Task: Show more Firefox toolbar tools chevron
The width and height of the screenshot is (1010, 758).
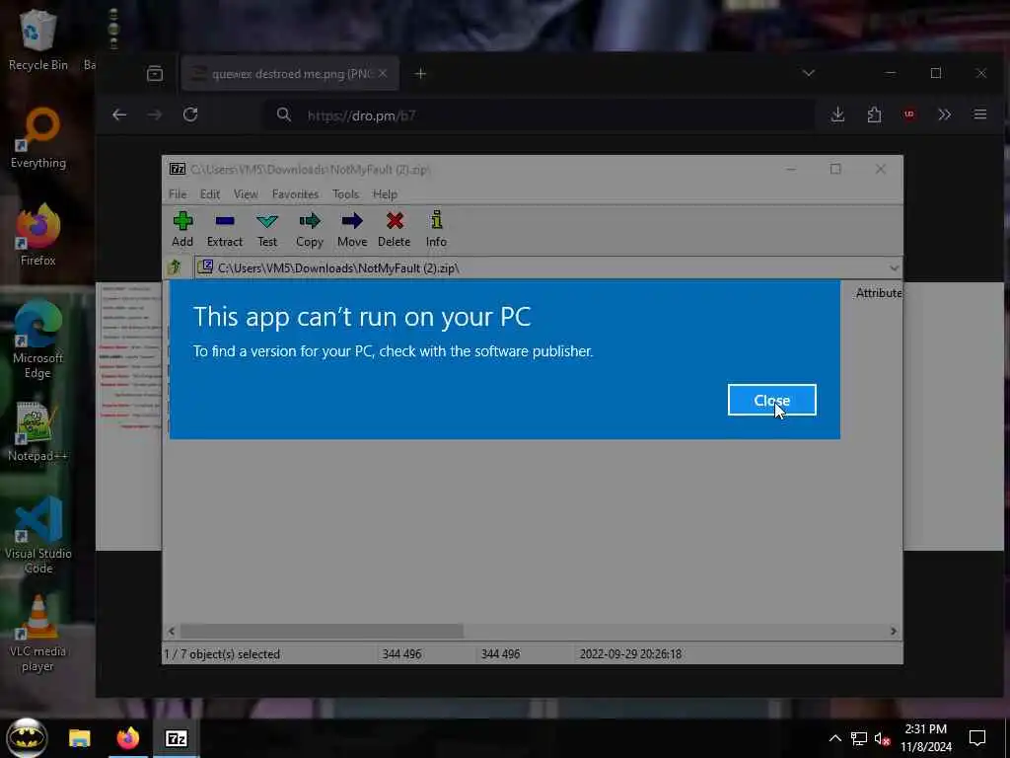Action: point(944,114)
